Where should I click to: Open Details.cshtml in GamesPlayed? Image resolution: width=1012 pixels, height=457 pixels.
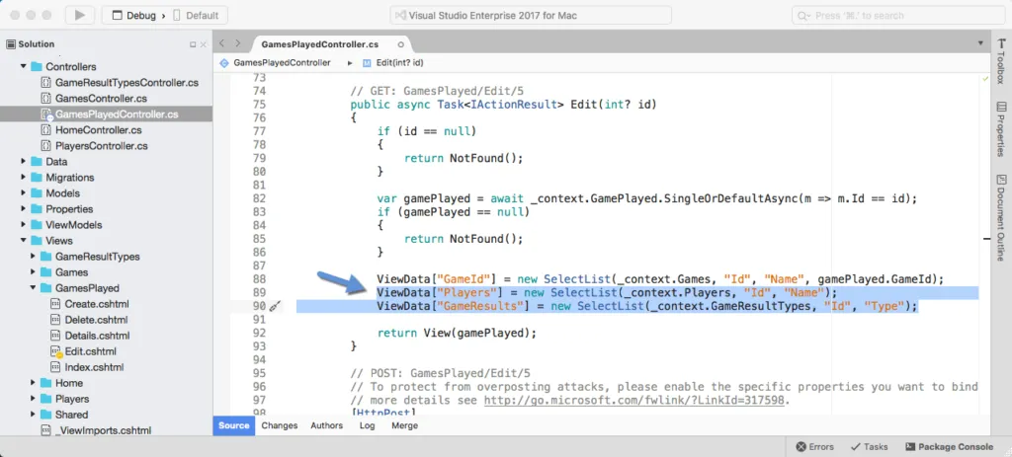pos(97,336)
